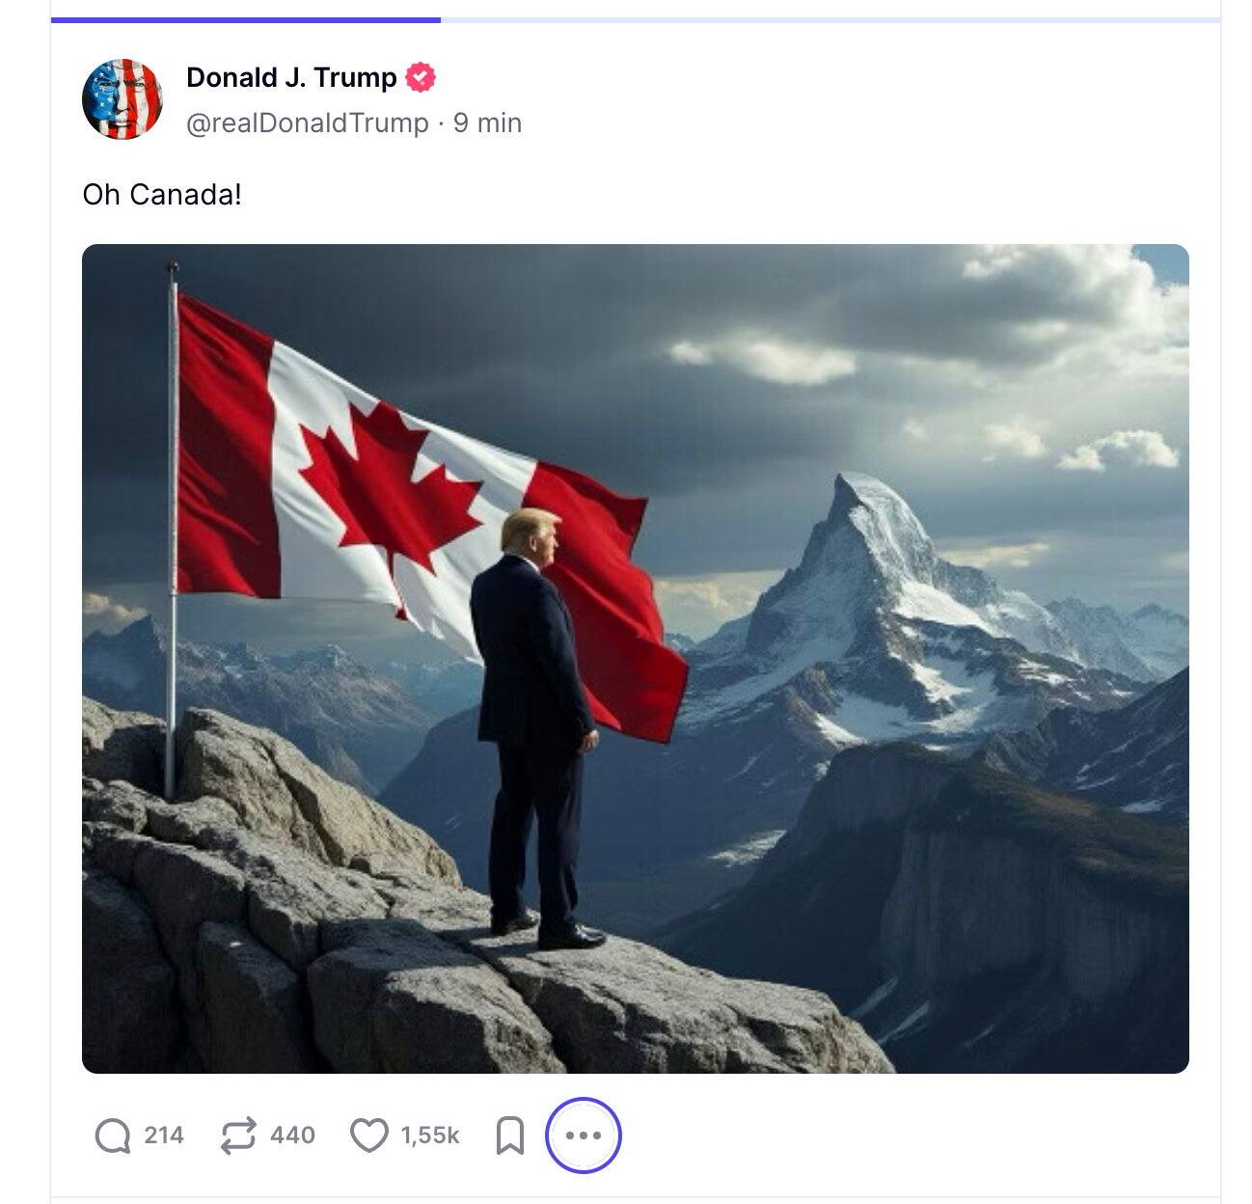
Task: Open the flag-painted profile avatar
Action: click(x=122, y=99)
